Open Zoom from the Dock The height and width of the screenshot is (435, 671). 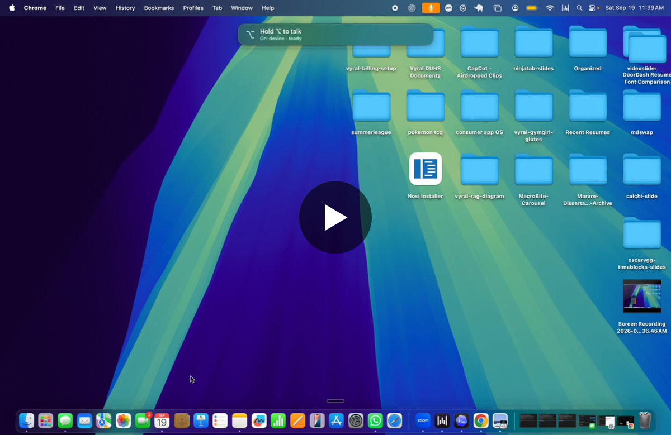(x=423, y=420)
